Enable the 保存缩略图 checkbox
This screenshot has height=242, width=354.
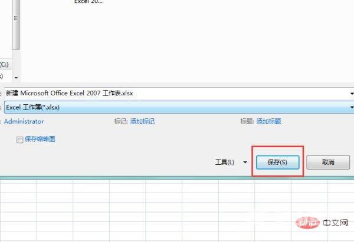(x=20, y=140)
